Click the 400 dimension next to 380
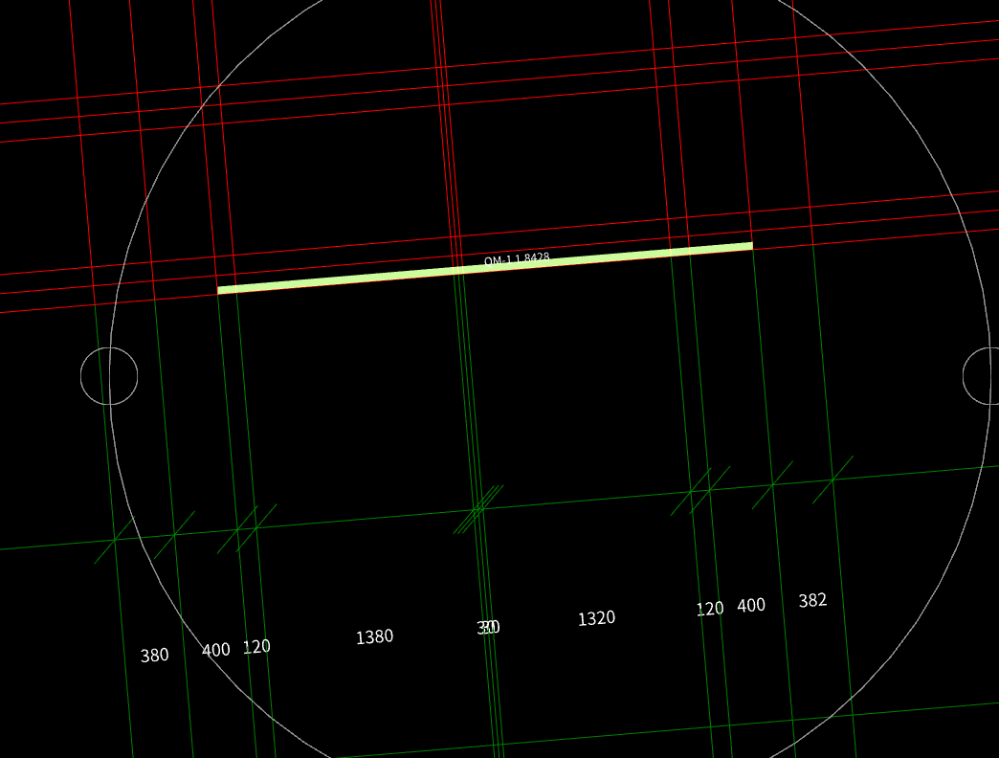This screenshot has height=758, width=999. (x=215, y=651)
